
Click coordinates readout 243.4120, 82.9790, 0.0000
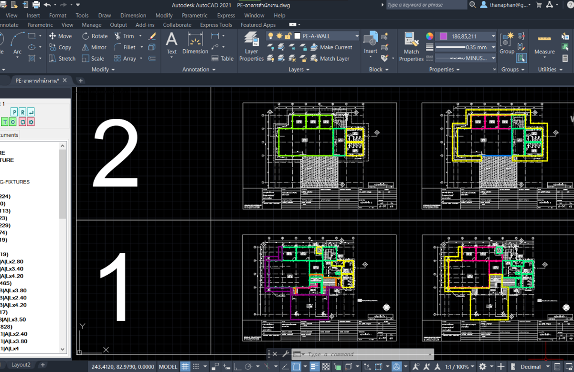(123, 367)
